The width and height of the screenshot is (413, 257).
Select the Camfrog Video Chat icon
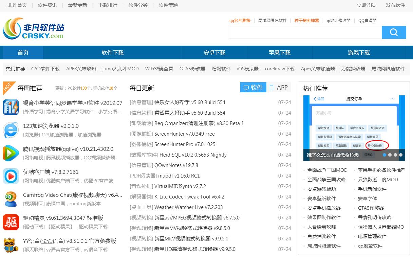tap(11, 199)
